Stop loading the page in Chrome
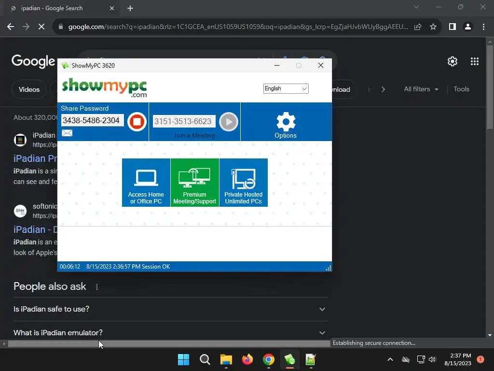The image size is (494, 371). pyautogui.click(x=41, y=27)
